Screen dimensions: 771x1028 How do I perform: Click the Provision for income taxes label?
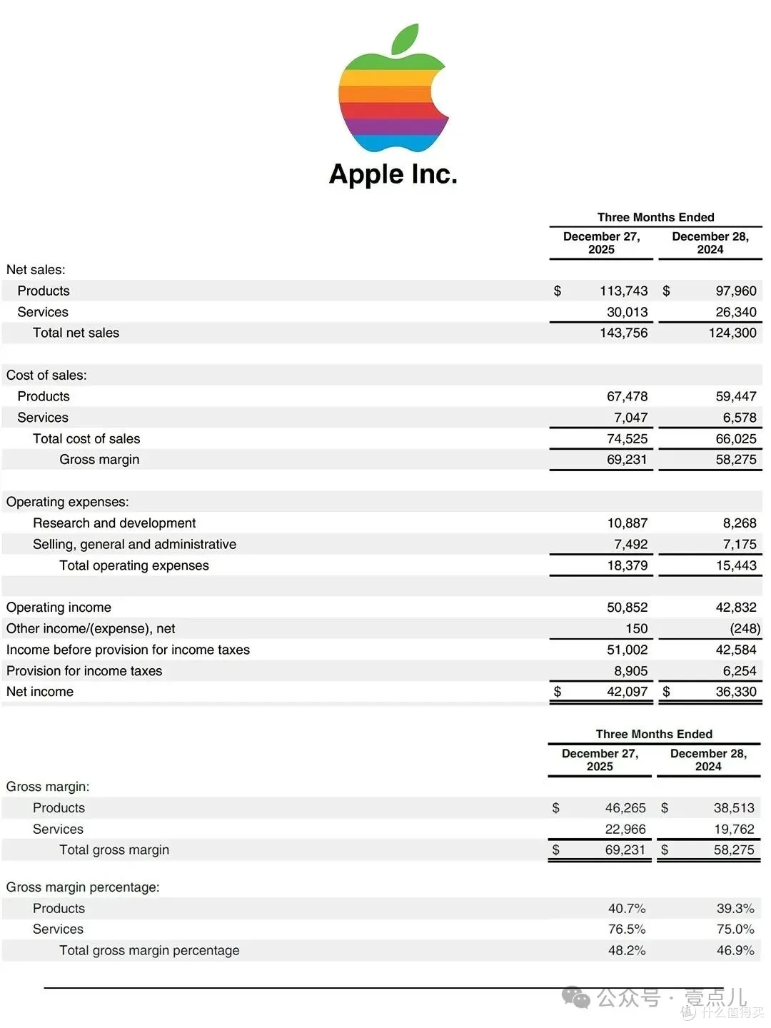(84, 671)
